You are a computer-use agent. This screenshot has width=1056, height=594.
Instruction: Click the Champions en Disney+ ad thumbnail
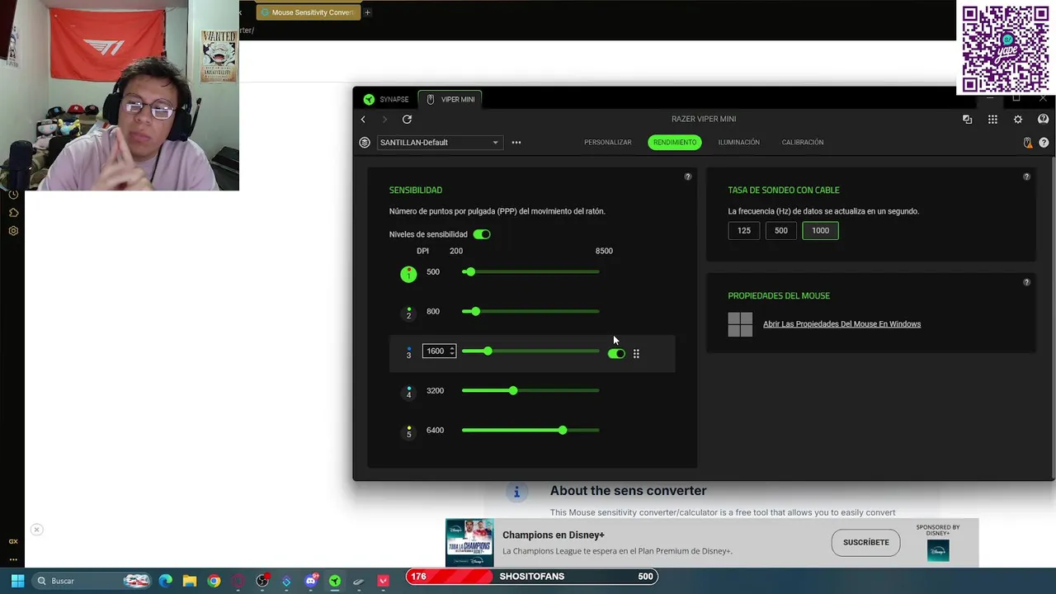pyautogui.click(x=469, y=543)
